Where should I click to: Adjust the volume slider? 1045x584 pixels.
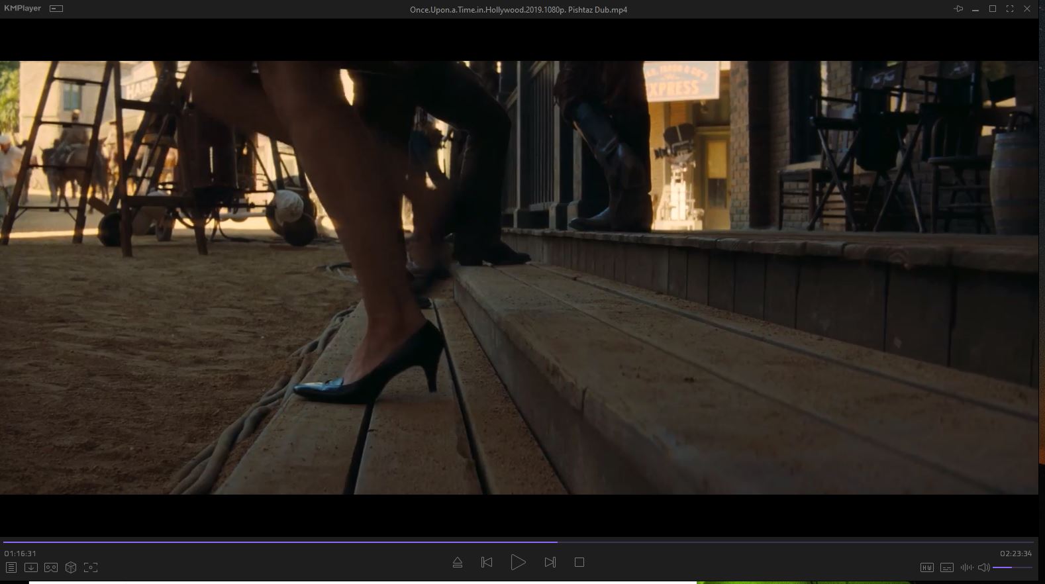coord(1011,567)
